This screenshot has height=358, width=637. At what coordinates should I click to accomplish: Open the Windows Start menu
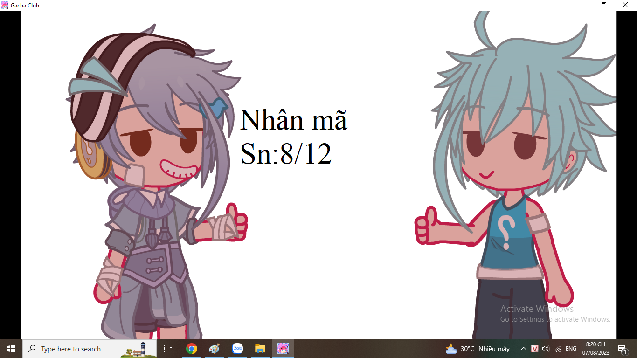tap(11, 349)
